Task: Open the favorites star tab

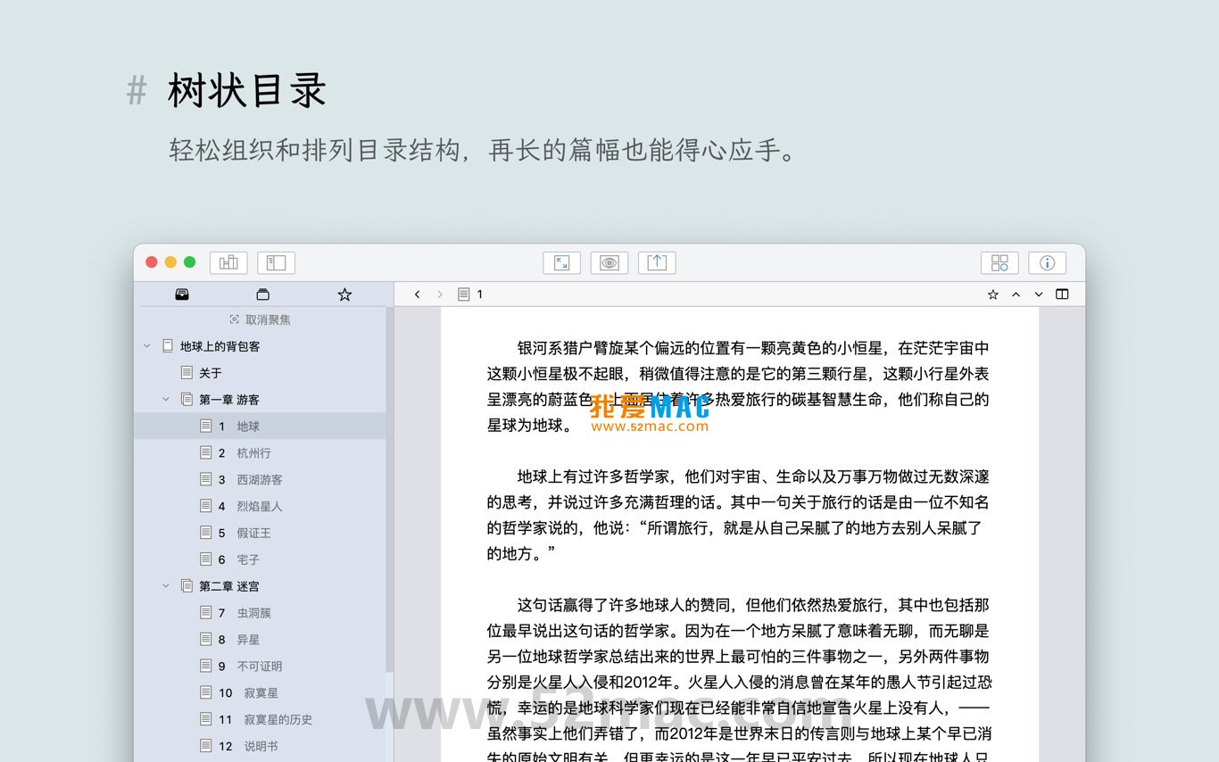Action: [344, 294]
